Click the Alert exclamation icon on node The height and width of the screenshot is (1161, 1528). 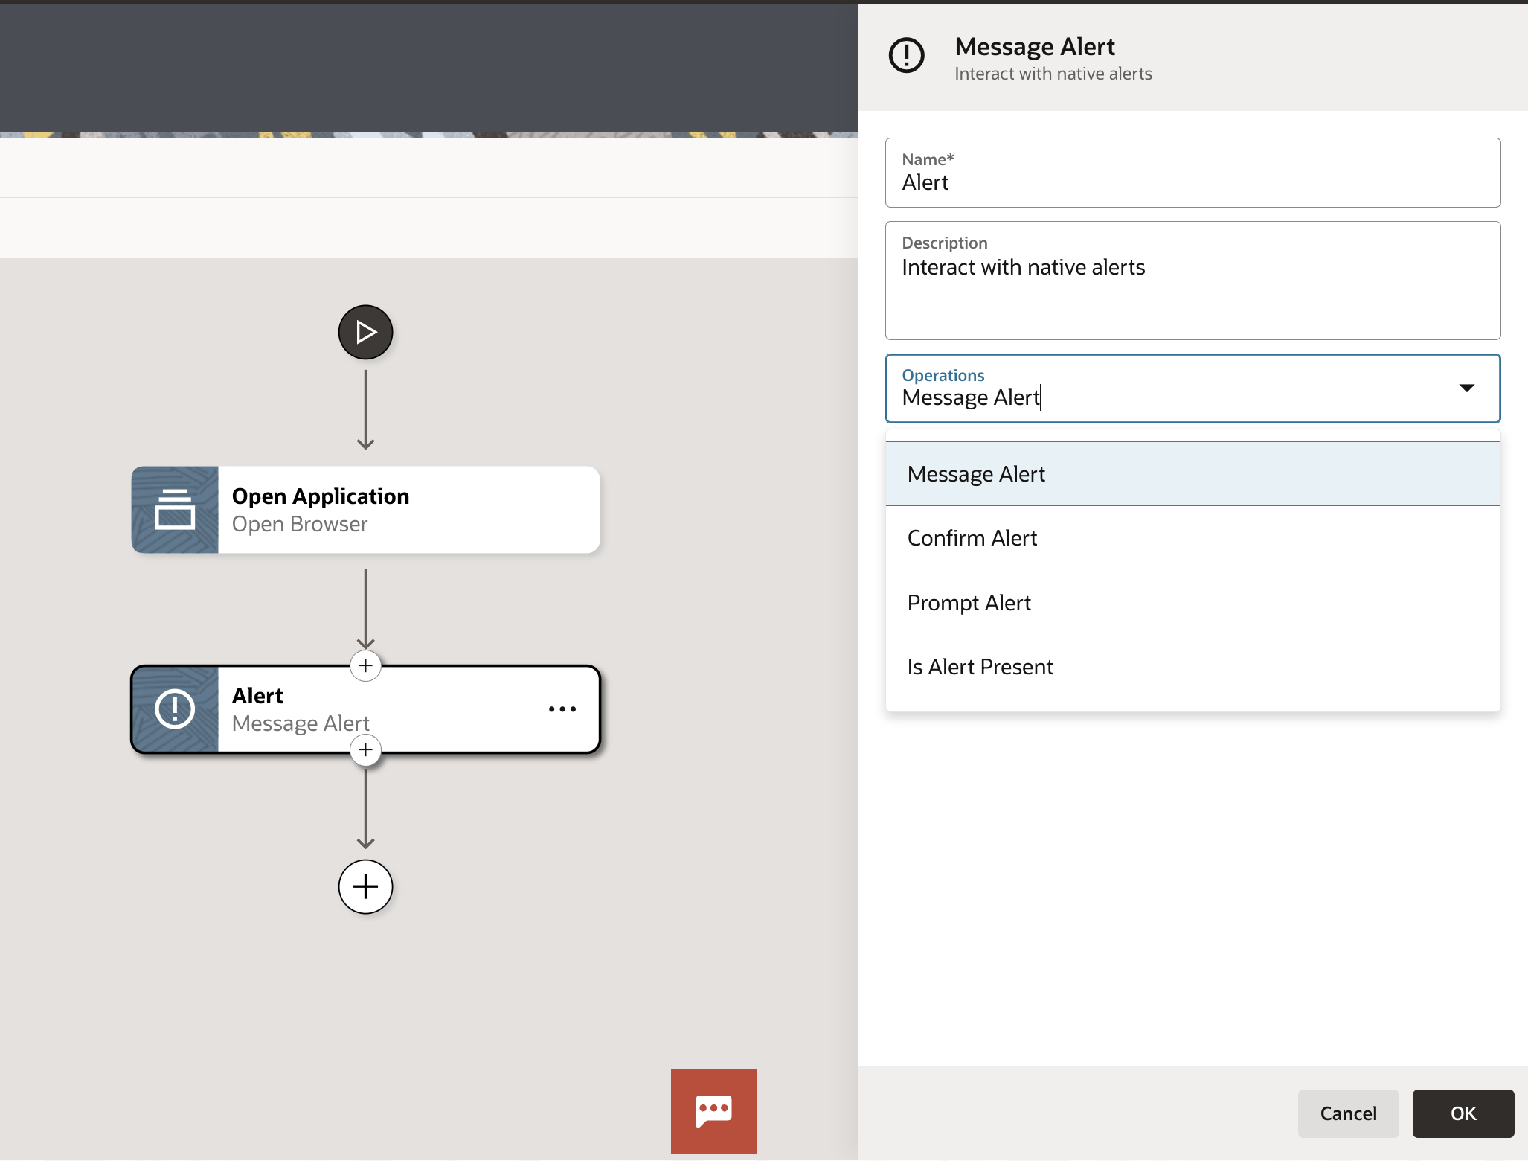click(175, 709)
